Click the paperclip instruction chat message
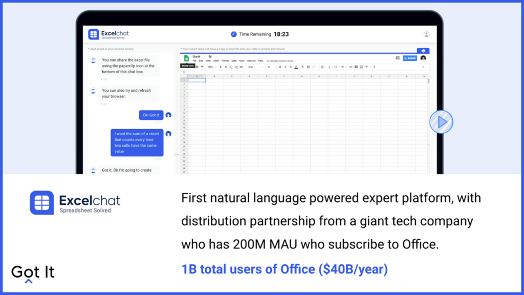This screenshot has height=295, width=524. click(x=128, y=66)
